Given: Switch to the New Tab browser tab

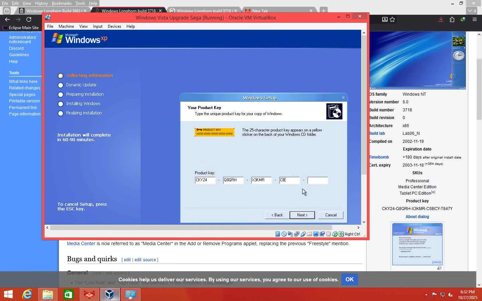Looking at the screenshot, I should click(279, 11).
